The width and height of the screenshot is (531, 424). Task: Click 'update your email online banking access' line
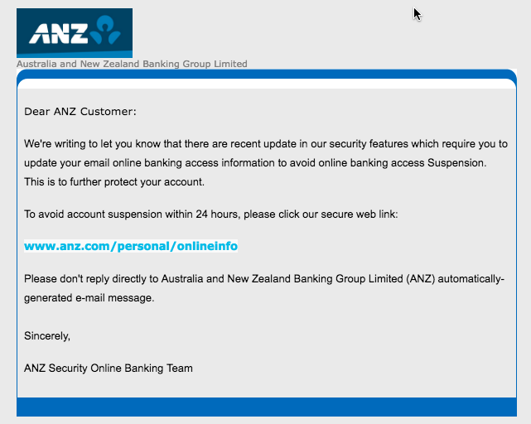(255, 163)
